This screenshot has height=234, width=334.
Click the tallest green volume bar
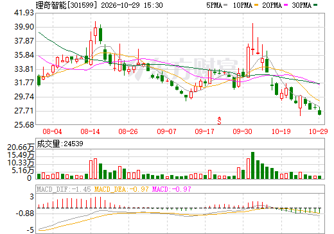pyautogui.click(x=252, y=165)
